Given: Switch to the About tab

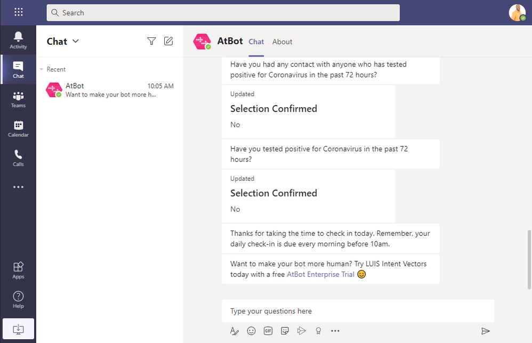Looking at the screenshot, I should [x=282, y=42].
